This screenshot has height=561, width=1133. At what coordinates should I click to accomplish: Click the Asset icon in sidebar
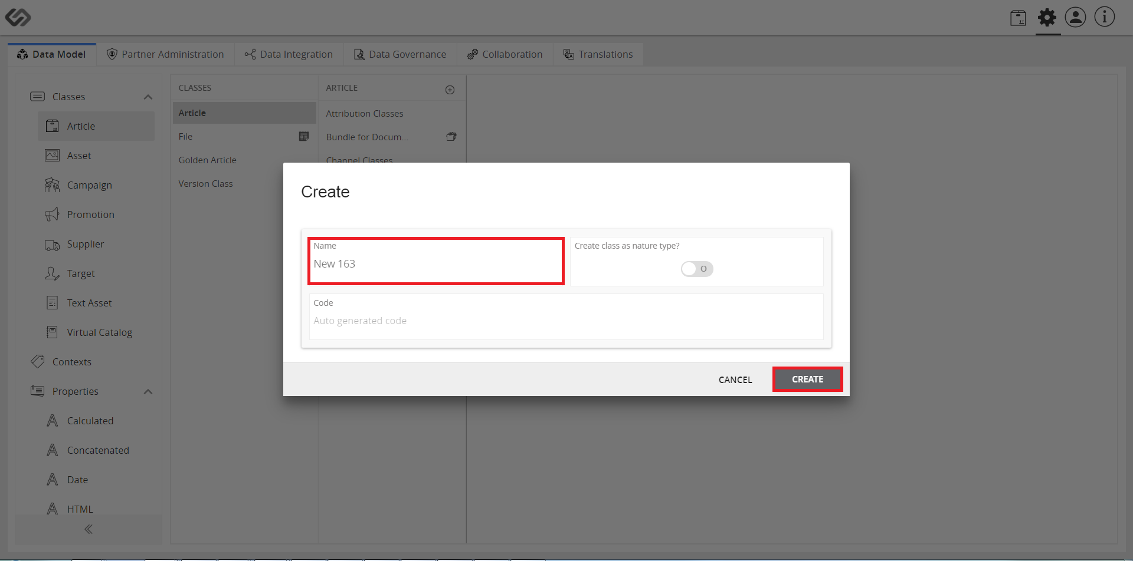(x=53, y=155)
